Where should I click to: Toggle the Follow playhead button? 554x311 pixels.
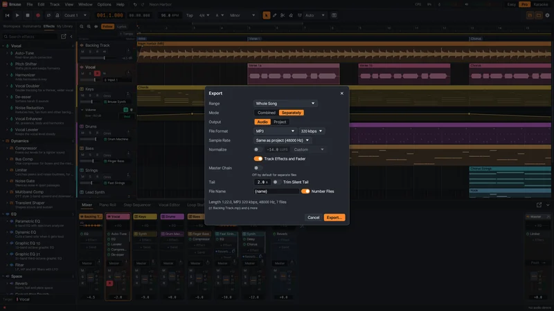(x=107, y=26)
